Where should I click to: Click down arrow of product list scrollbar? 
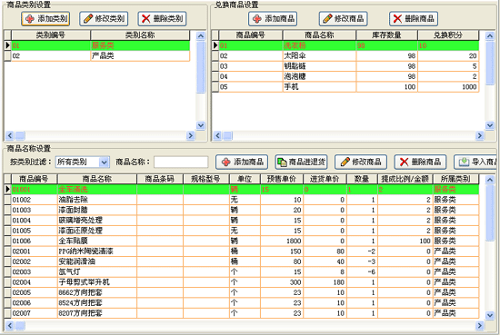click(x=489, y=315)
